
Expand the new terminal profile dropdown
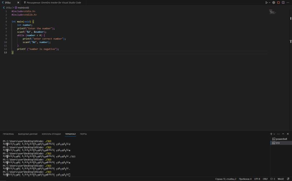pos(274,134)
